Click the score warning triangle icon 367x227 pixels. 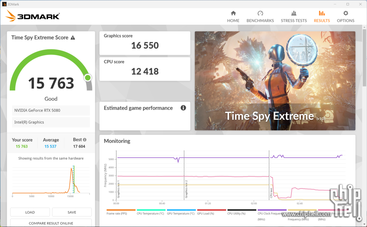tap(73, 38)
